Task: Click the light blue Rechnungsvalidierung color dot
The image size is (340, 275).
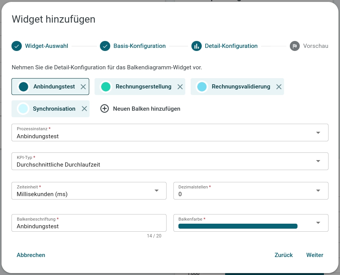Action: (202, 87)
